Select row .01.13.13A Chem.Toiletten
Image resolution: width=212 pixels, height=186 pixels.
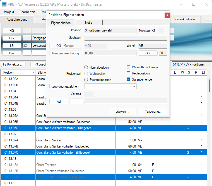pos(104,165)
